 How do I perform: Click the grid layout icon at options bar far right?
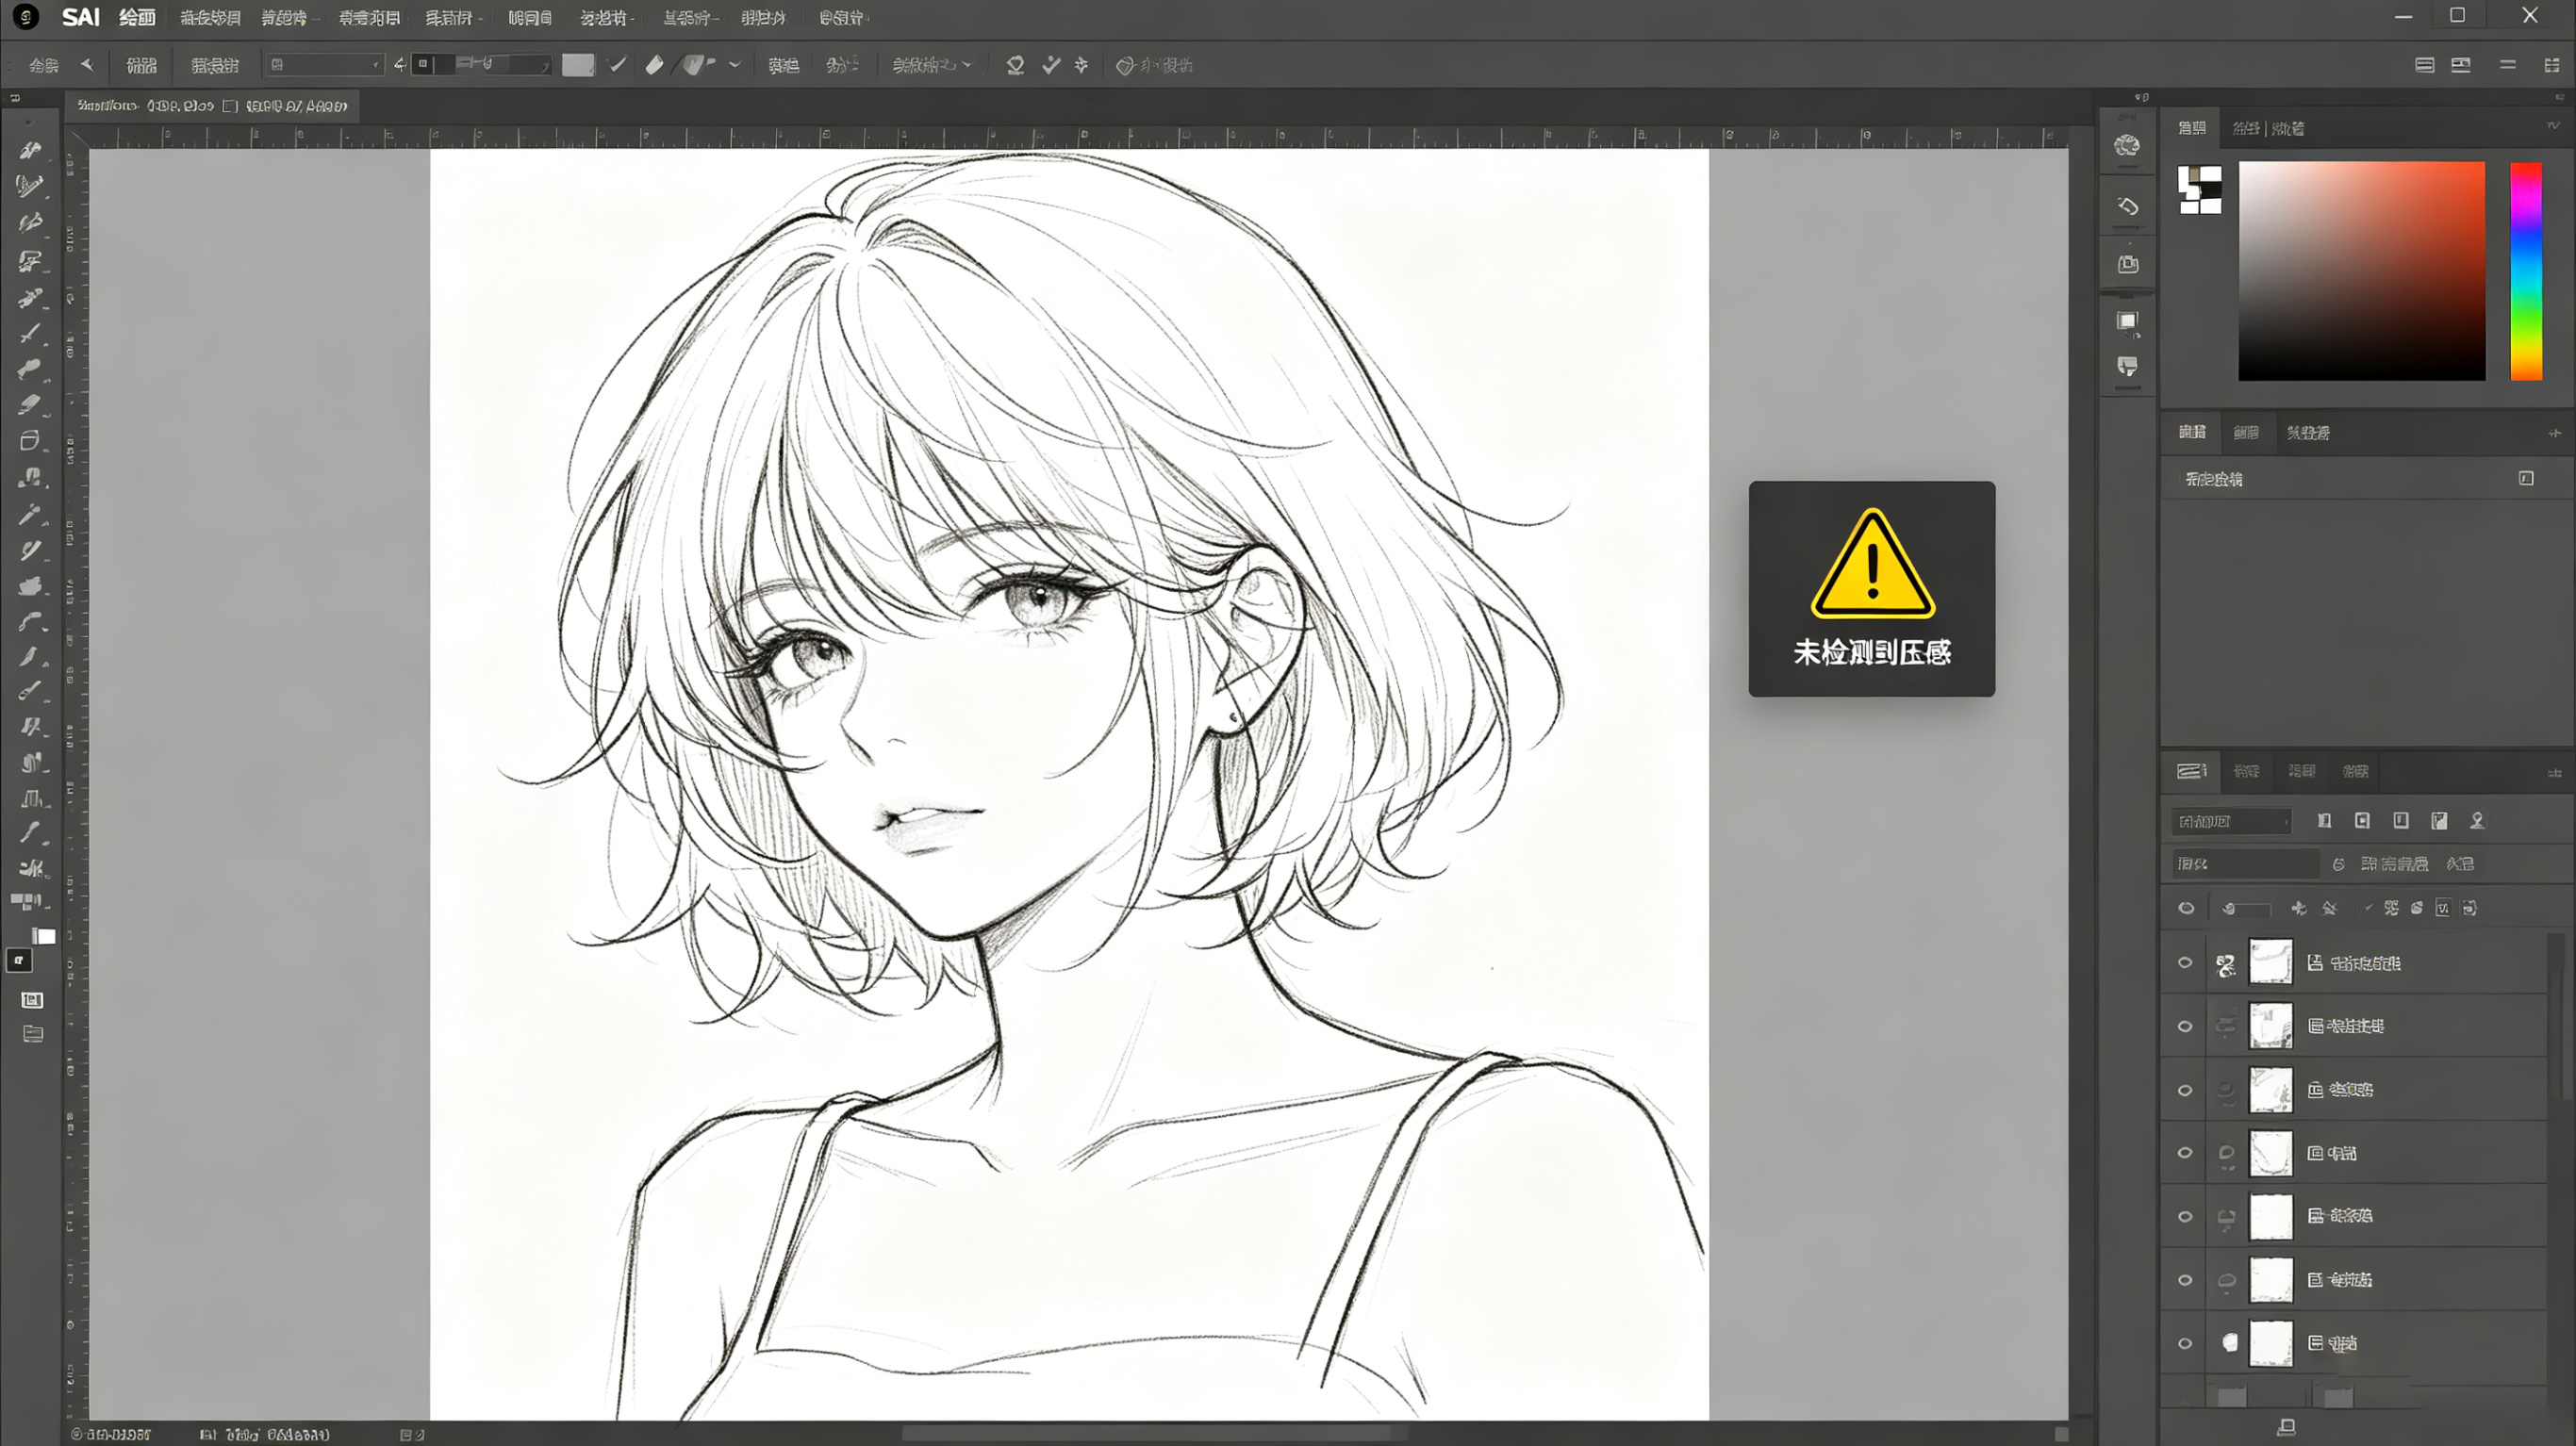(2551, 65)
